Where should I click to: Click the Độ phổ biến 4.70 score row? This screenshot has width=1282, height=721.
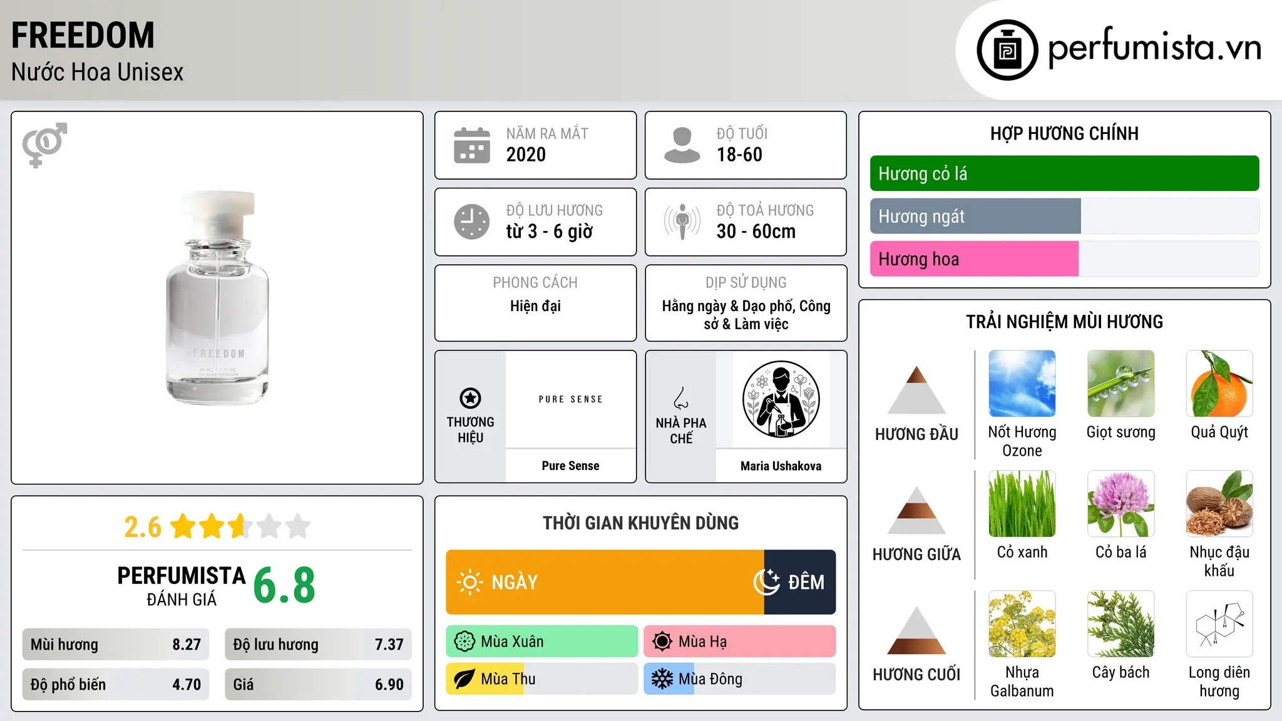pos(116,684)
